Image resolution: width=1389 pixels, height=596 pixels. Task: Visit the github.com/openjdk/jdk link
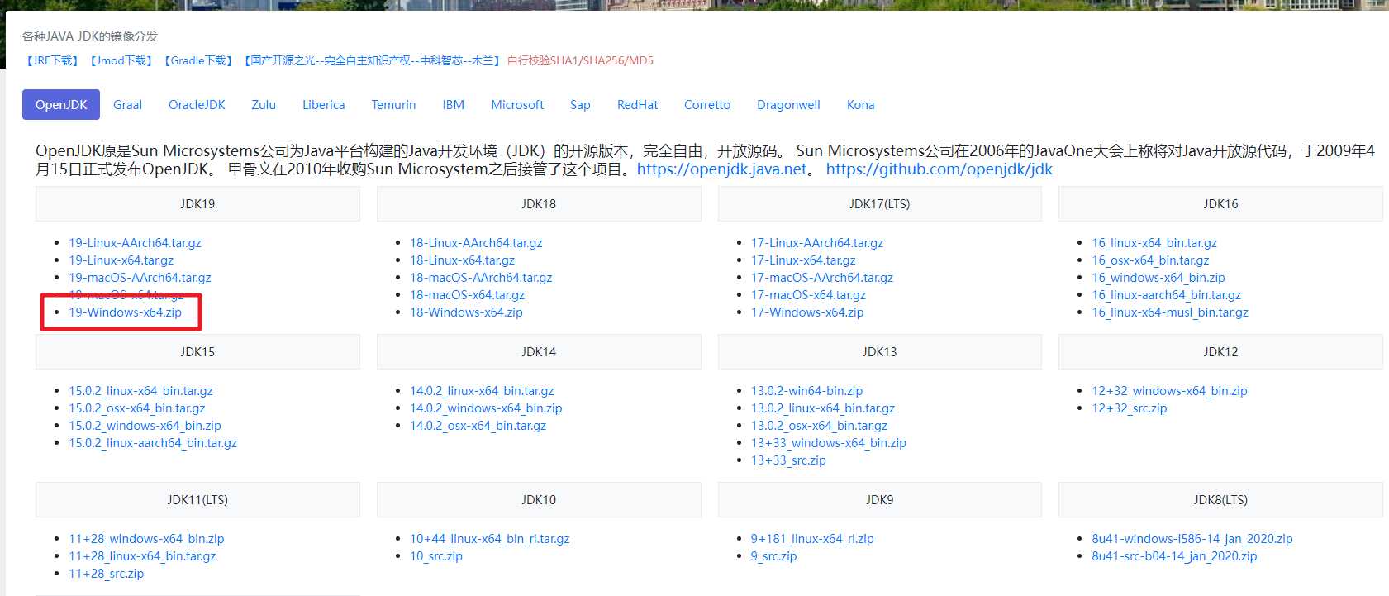tap(939, 169)
